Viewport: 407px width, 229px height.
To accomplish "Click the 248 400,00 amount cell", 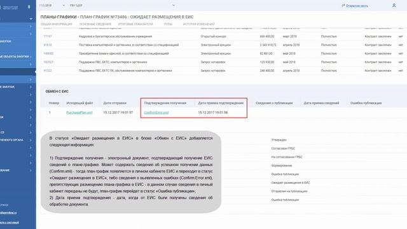I will click(x=267, y=71).
